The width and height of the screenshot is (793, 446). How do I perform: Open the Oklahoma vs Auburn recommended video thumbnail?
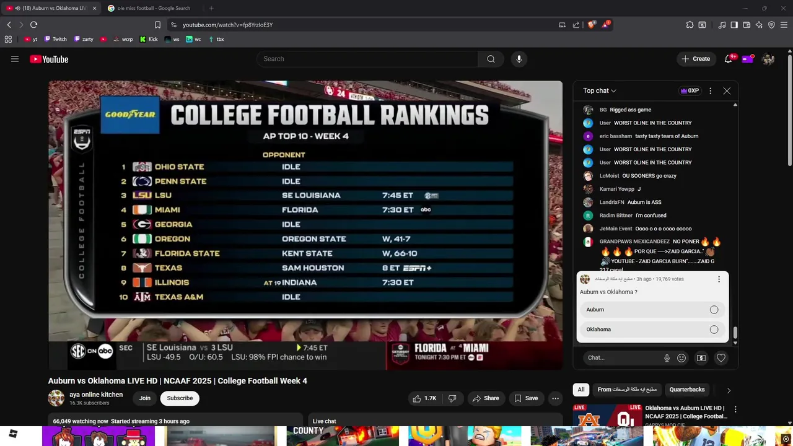608,416
